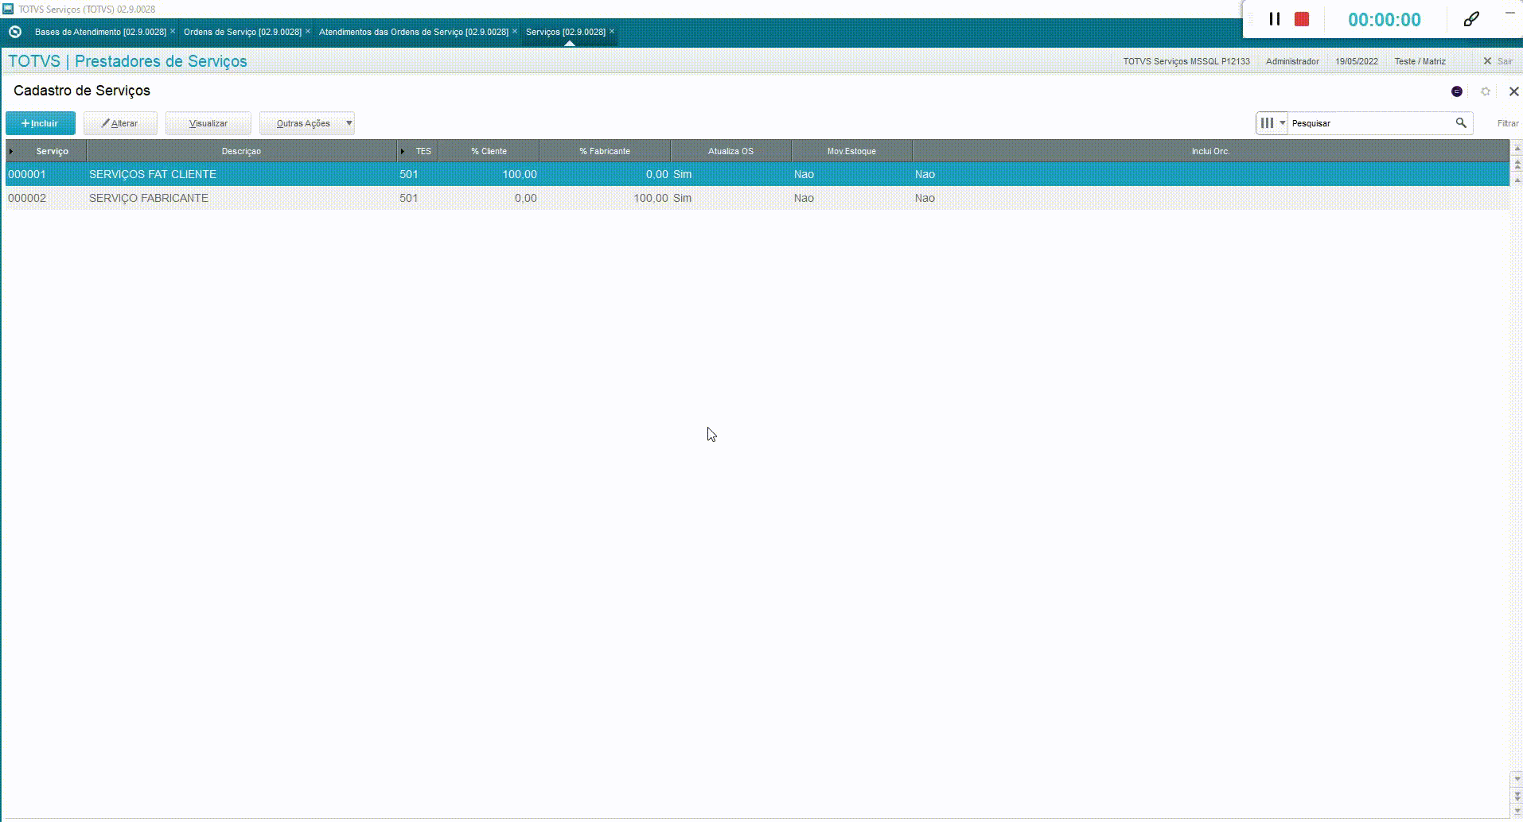Click the Inclui Orc. column header
This screenshot has width=1523, height=822.
pyautogui.click(x=1210, y=151)
